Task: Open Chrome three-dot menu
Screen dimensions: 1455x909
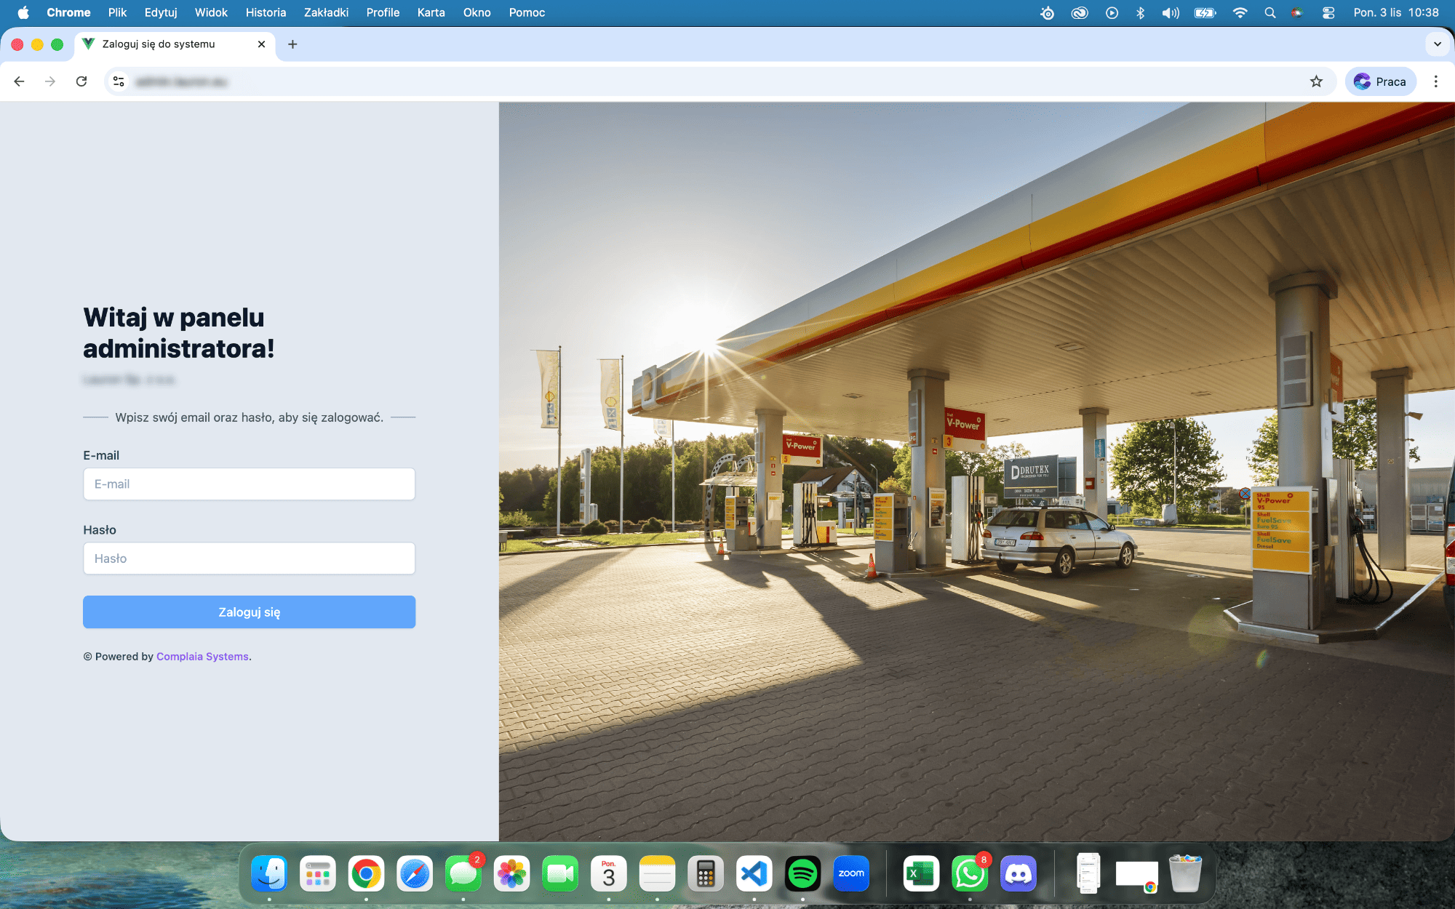Action: (x=1435, y=81)
